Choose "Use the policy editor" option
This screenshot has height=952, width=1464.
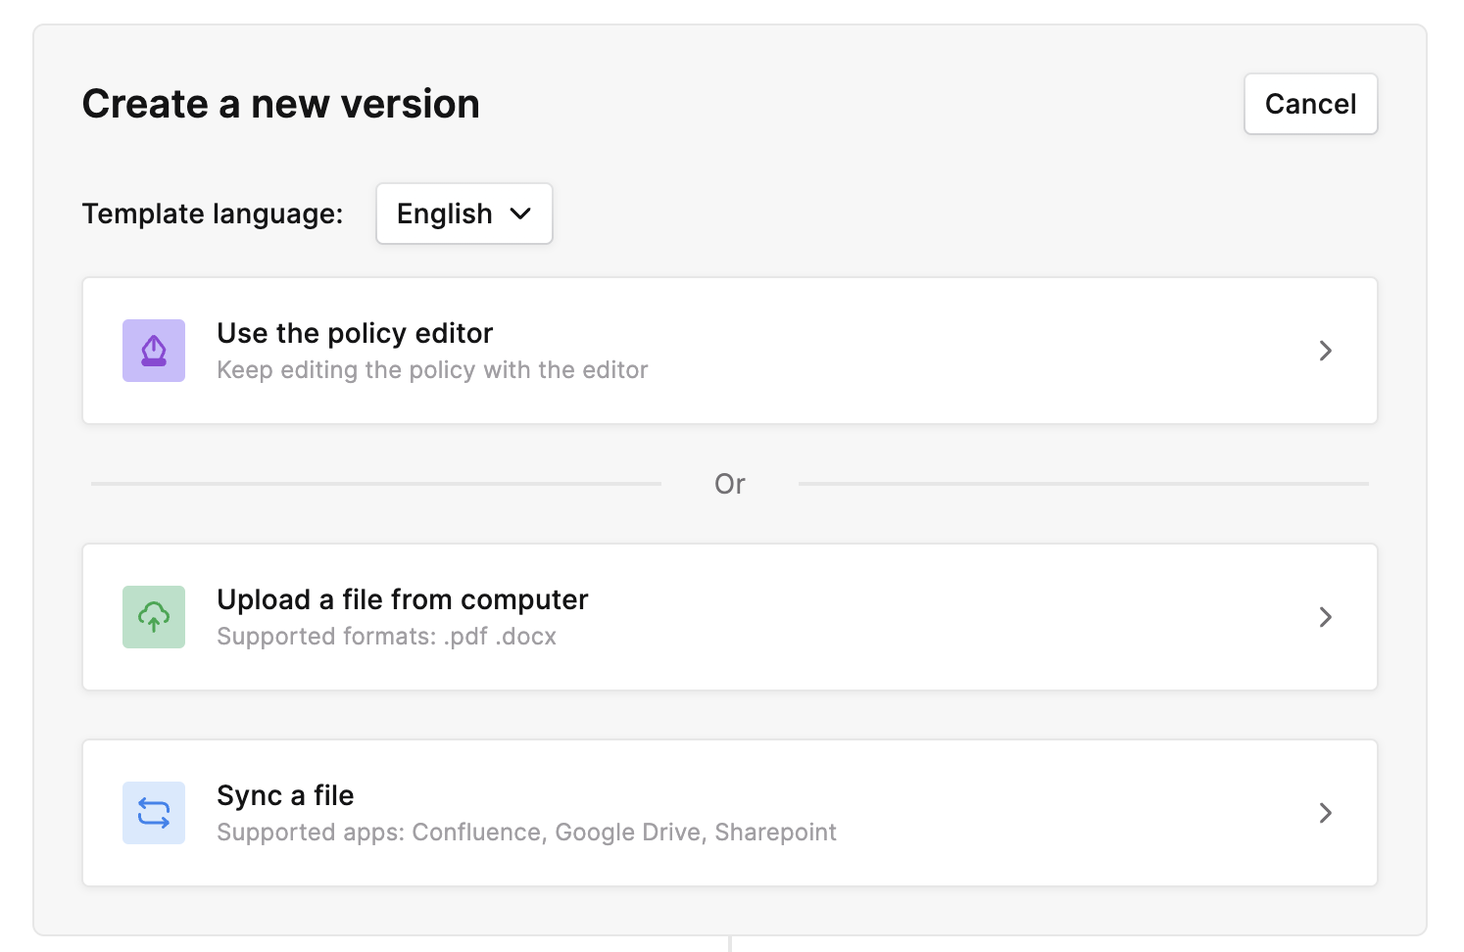(730, 351)
